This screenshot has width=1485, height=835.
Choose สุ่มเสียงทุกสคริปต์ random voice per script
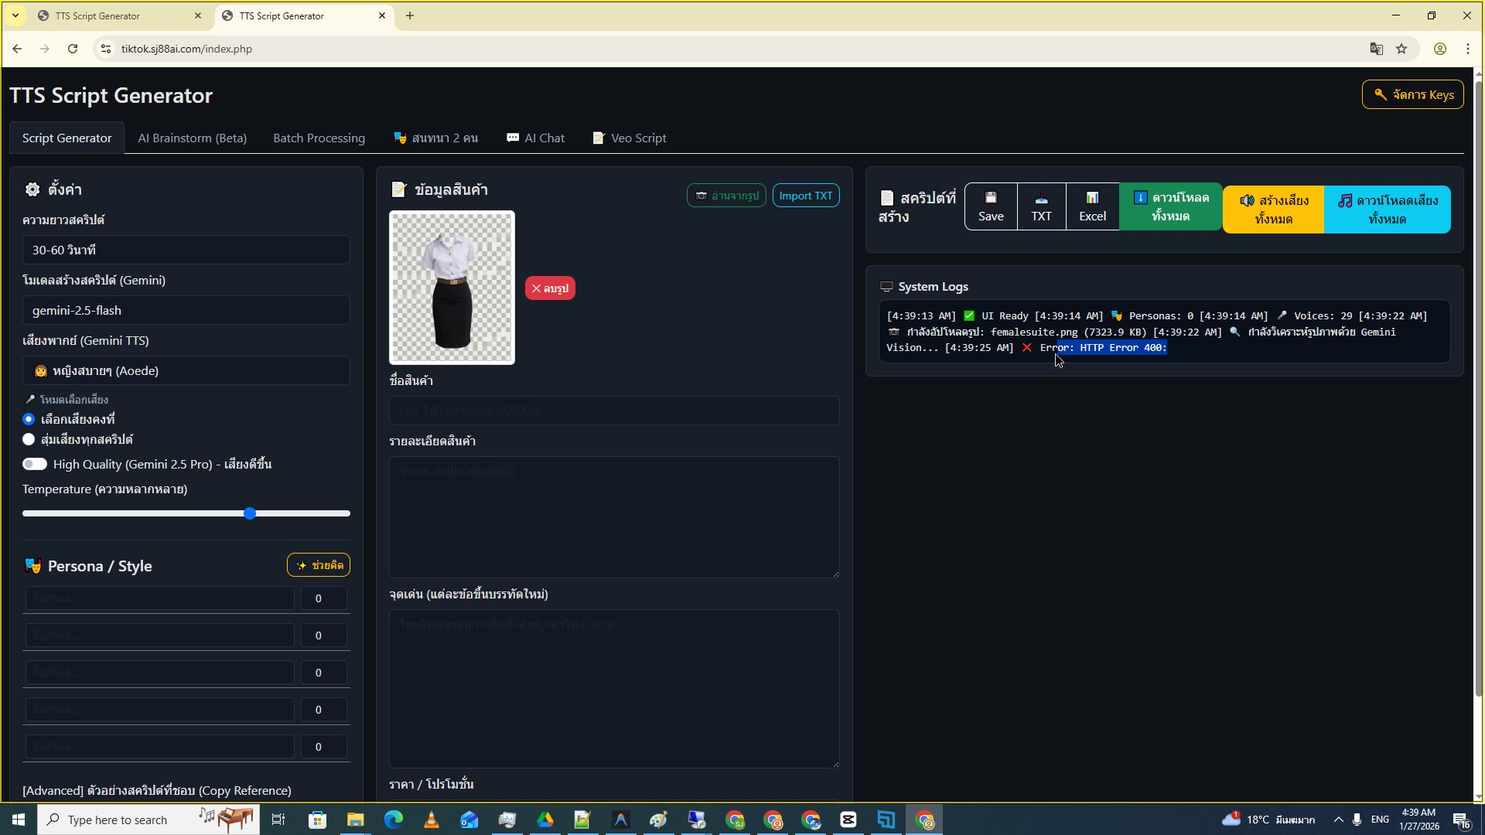coord(29,440)
